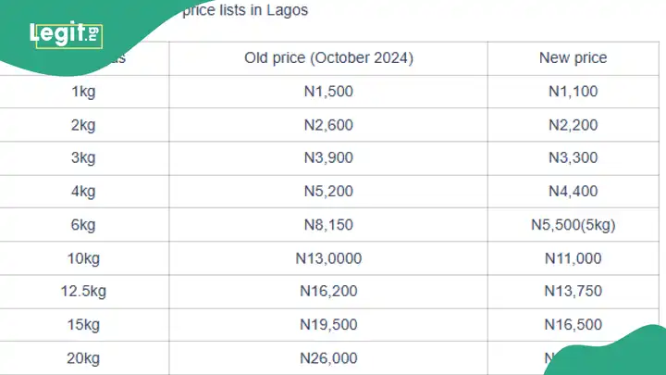Image resolution: width=666 pixels, height=375 pixels.
Task: Select the N8,150 old price cell
Action: pyautogui.click(x=328, y=225)
